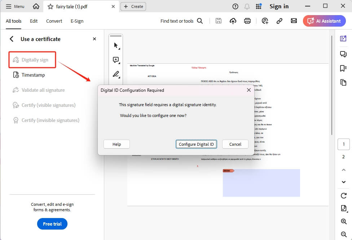The height and width of the screenshot is (240, 352).
Task: Click the Save file icon
Action: 219,21
